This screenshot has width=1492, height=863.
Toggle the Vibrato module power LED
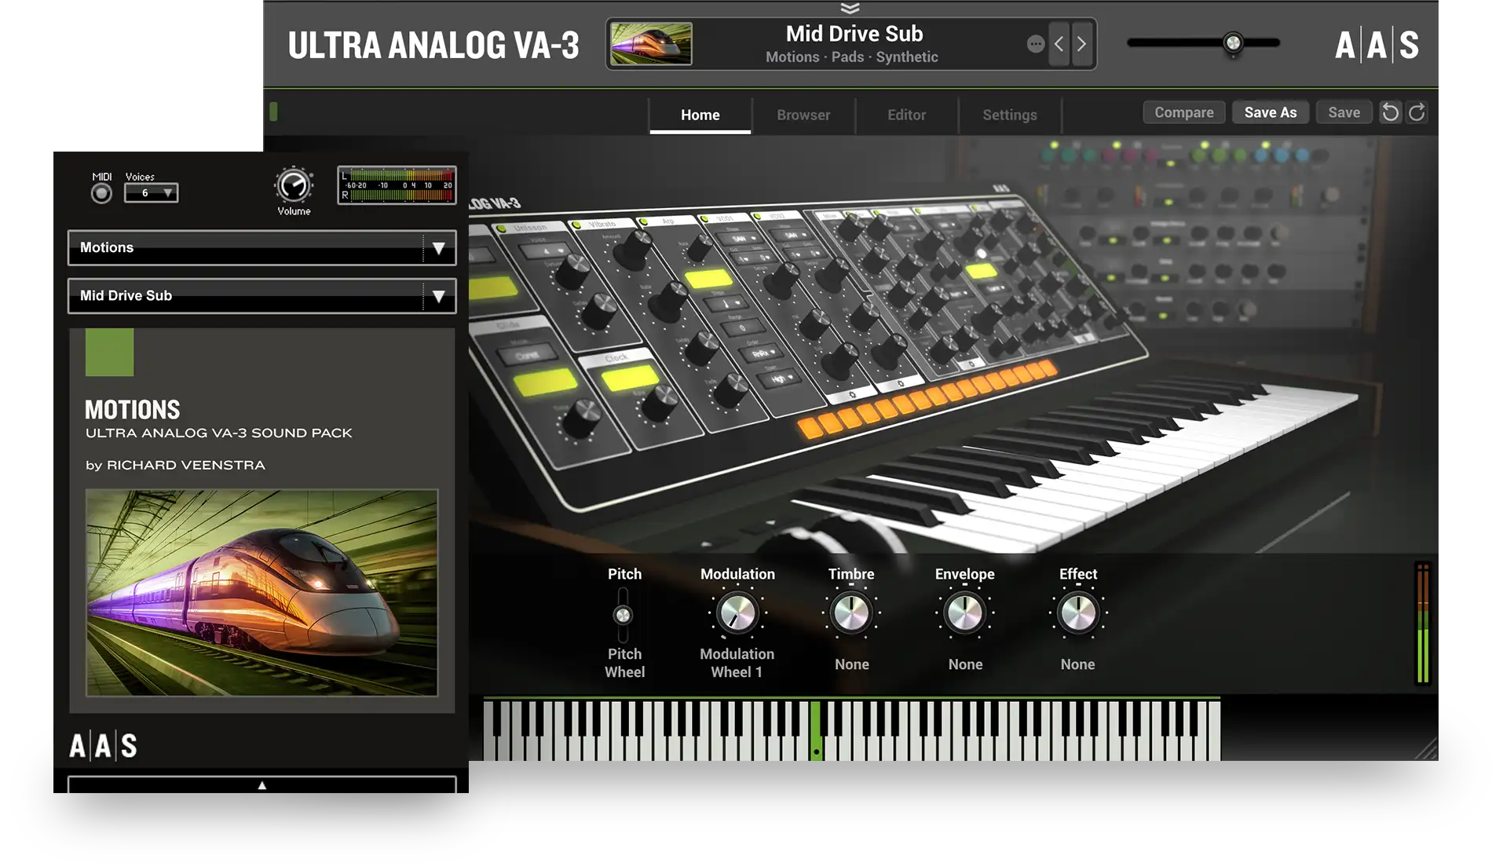(x=577, y=225)
